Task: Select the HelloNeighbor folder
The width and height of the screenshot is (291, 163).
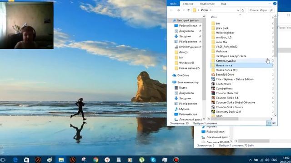Action: 225,33
